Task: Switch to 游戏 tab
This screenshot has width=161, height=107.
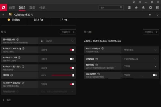Action: point(22,8)
